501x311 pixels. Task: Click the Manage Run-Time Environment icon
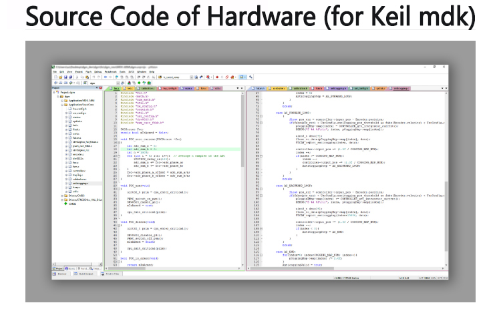pos(138,83)
